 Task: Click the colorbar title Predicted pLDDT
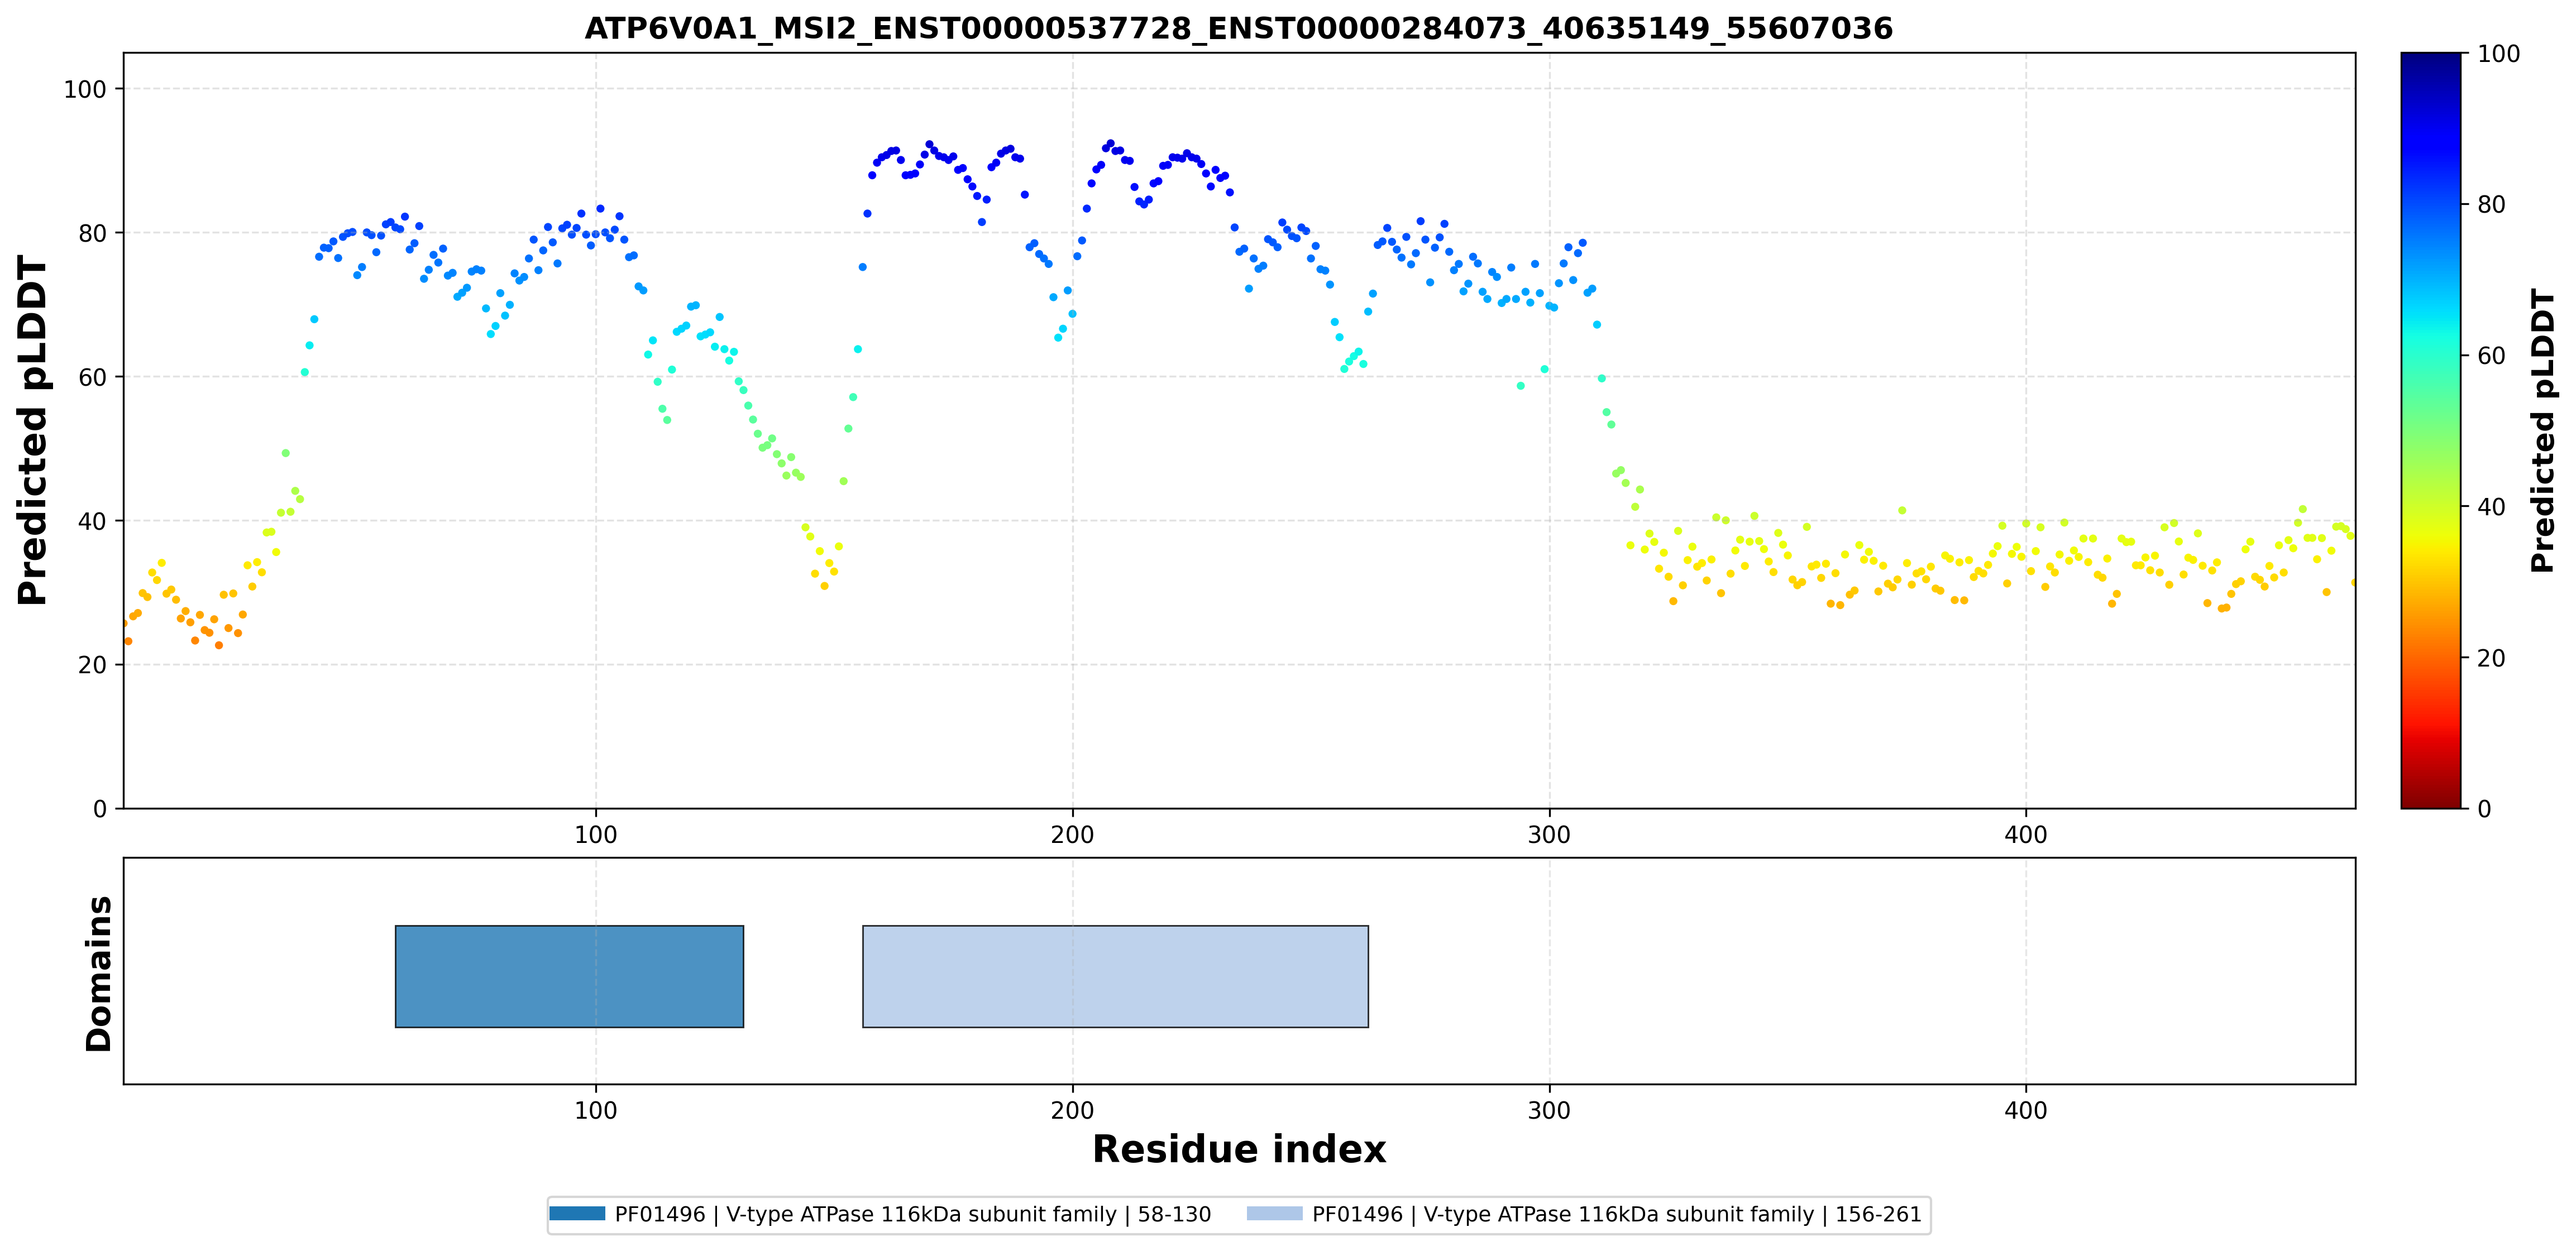2542,430
